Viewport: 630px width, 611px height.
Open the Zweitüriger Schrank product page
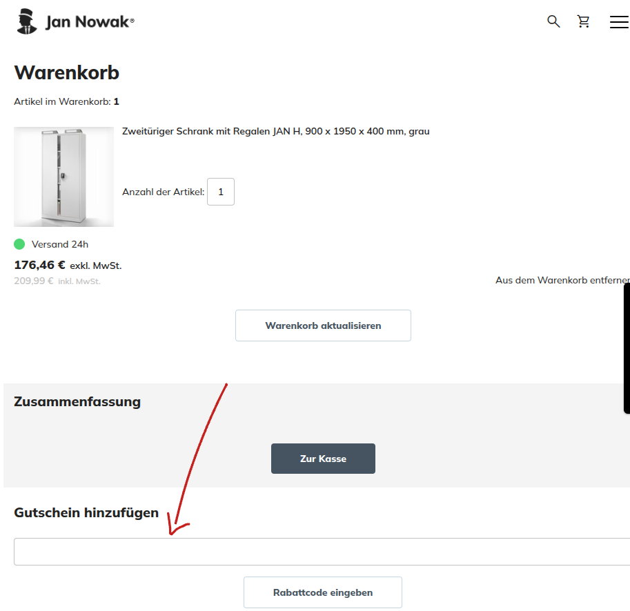pyautogui.click(x=275, y=131)
